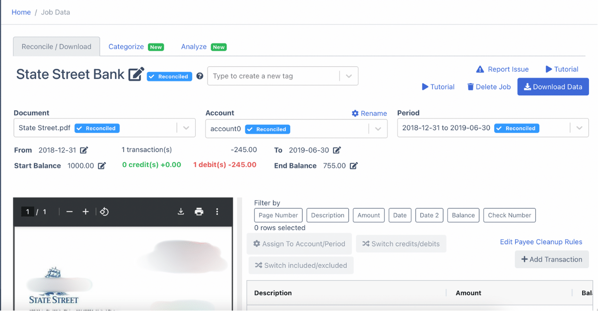Expand the Document dropdown
Viewport: 598px width, 311px height.
click(x=186, y=128)
